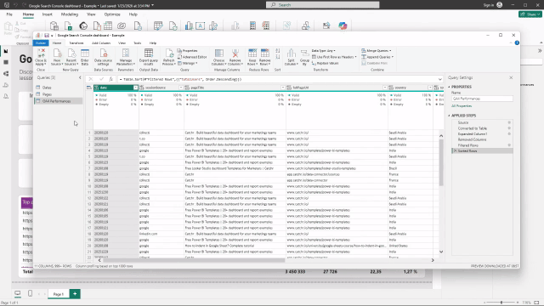Open Insert tab in Power BI window
Image resolution: width=544 pixels, height=306 pixels.
(48, 14)
